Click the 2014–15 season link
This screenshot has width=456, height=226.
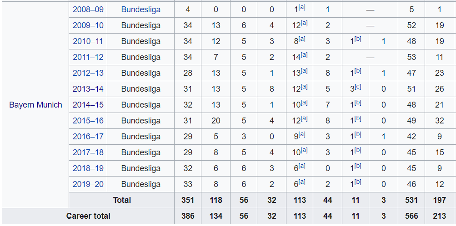(x=88, y=105)
